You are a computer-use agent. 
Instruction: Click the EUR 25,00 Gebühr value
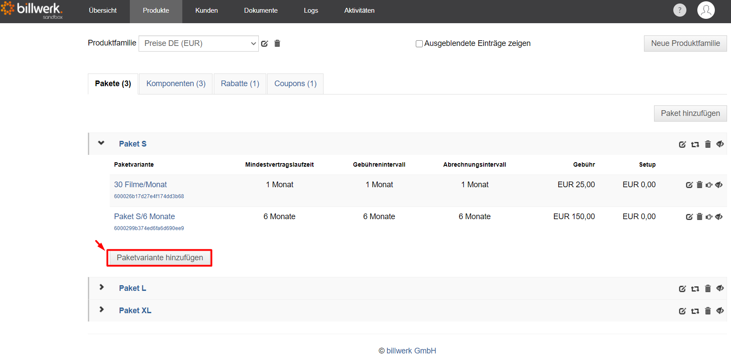tap(576, 185)
